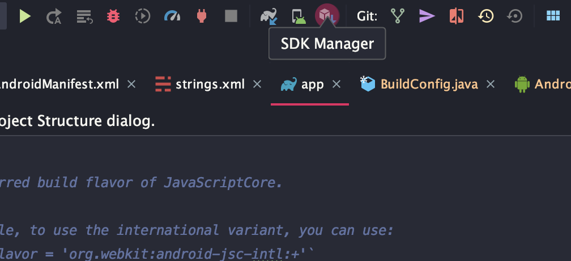Close the app tab
Image resolution: width=571 pixels, height=261 pixels.
click(x=336, y=85)
